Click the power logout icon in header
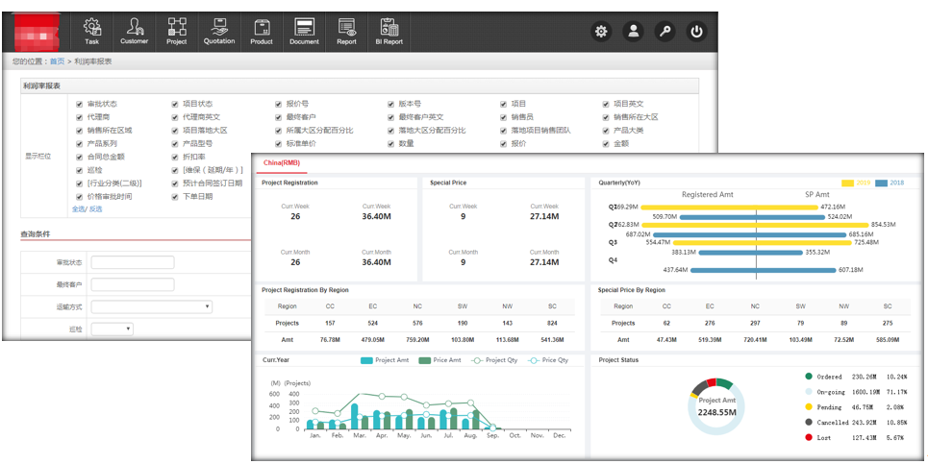928x464 pixels. tap(696, 32)
